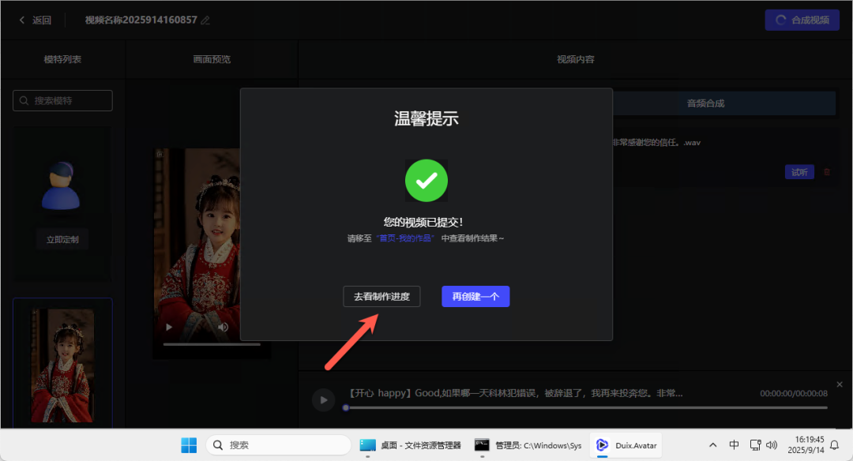The height and width of the screenshot is (461, 853).
Task: Play the preview video
Action: 168,327
